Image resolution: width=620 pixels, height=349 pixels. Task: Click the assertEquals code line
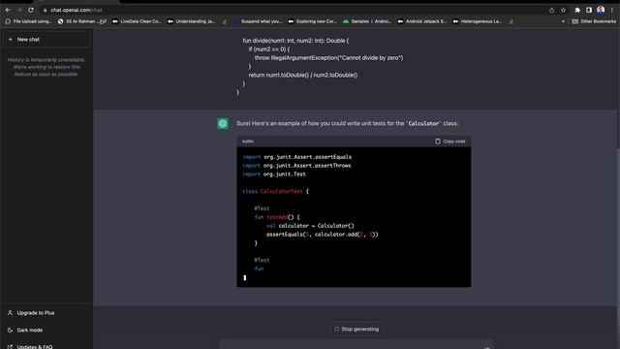click(323, 235)
